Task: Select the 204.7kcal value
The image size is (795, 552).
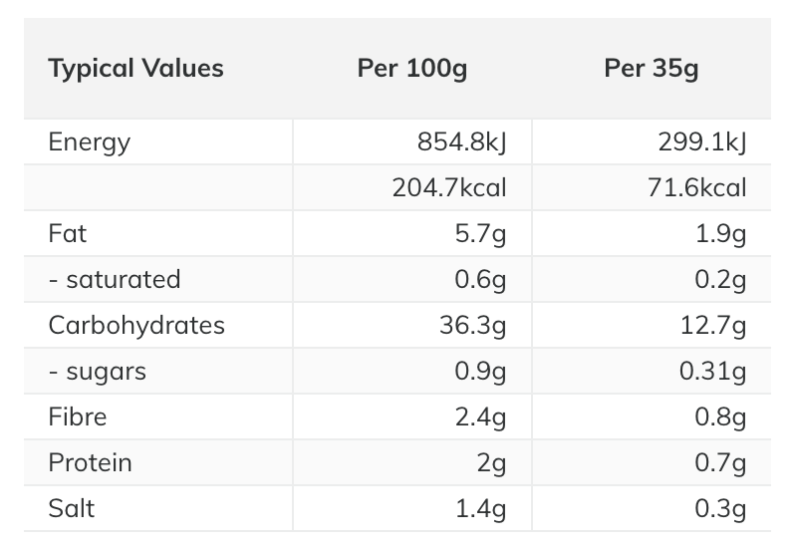Action: tap(449, 187)
